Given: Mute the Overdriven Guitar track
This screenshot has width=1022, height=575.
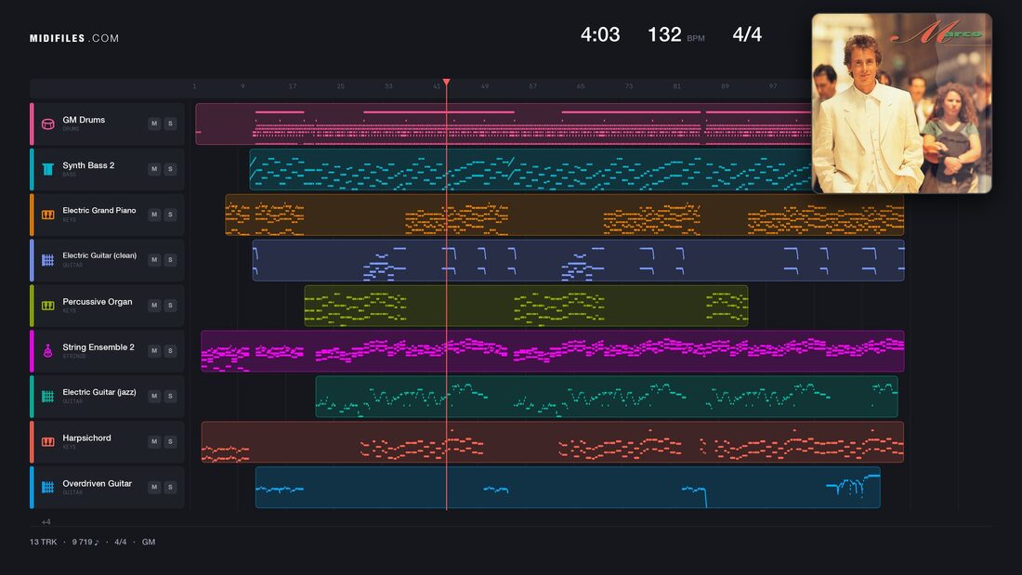Looking at the screenshot, I should click(154, 487).
